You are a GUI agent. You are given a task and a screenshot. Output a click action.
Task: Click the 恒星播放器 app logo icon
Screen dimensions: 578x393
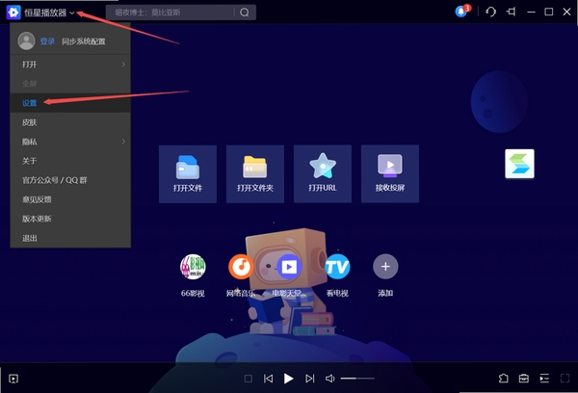13,13
